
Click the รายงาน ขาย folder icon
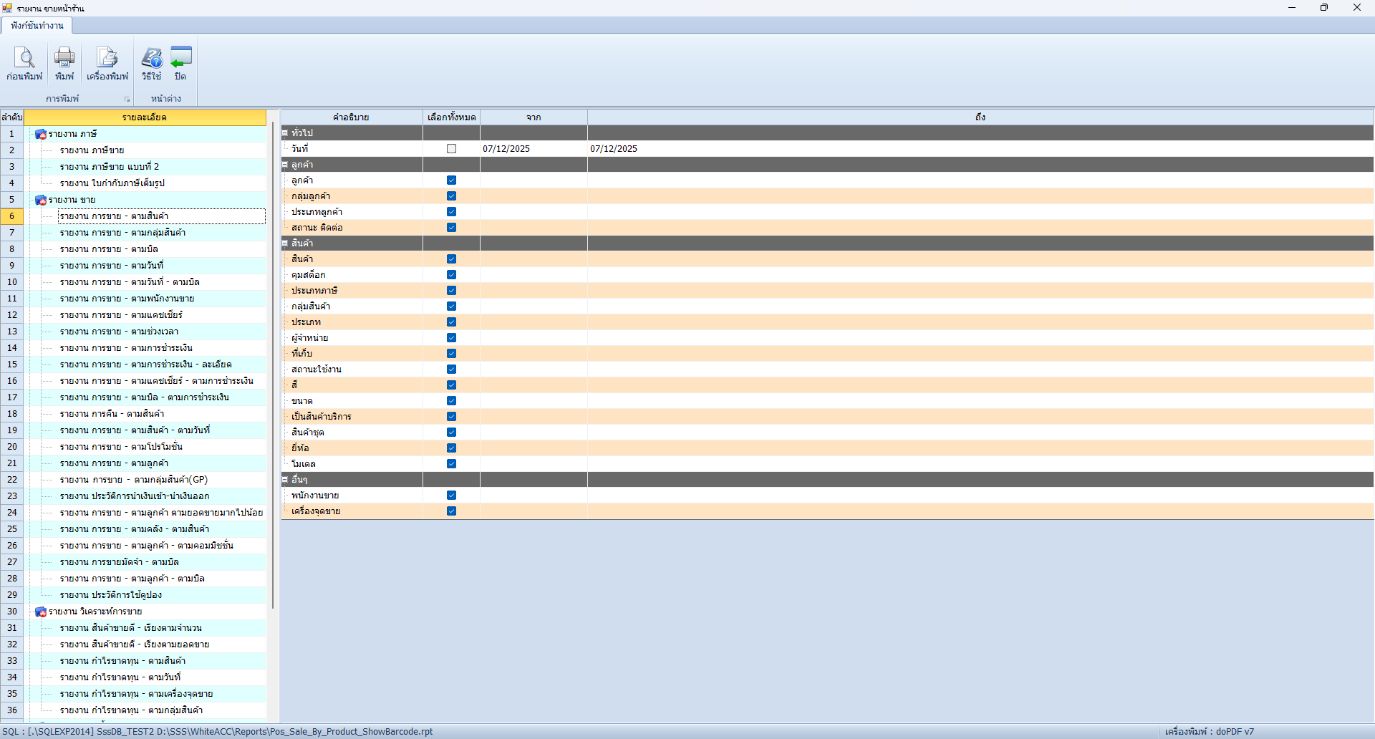(41, 200)
